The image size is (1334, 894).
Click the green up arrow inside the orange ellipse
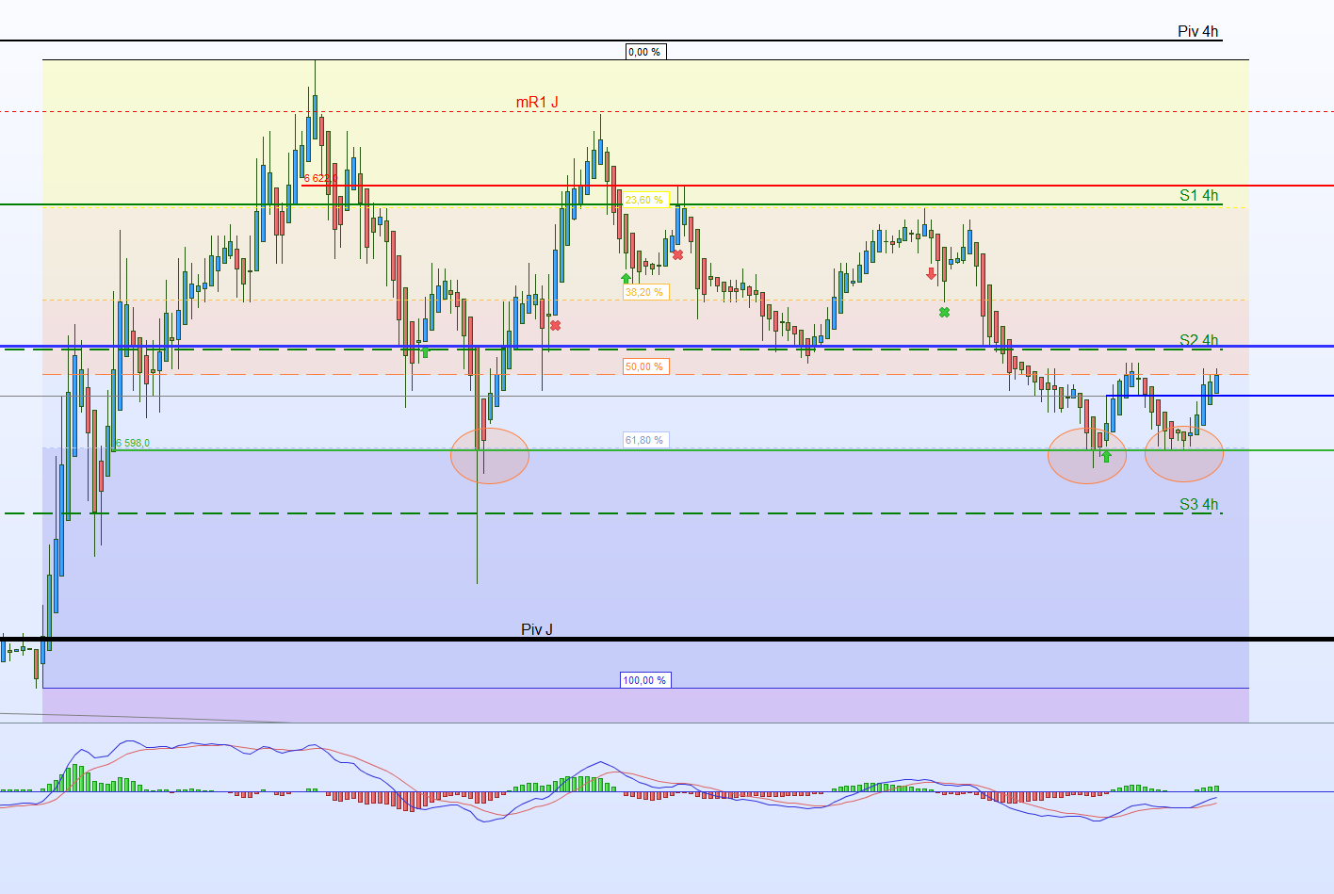coord(1107,456)
